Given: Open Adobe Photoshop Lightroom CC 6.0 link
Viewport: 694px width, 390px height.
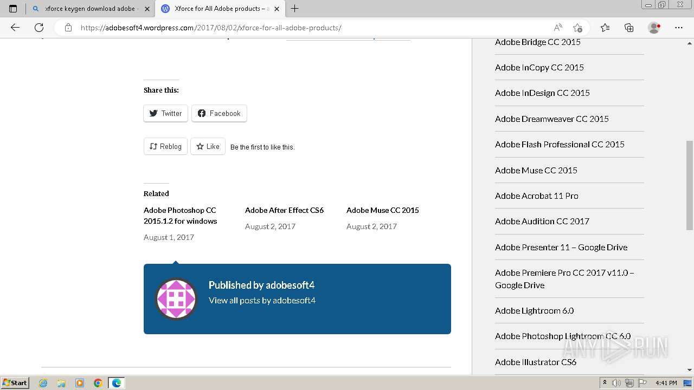Looking at the screenshot, I should click(563, 336).
